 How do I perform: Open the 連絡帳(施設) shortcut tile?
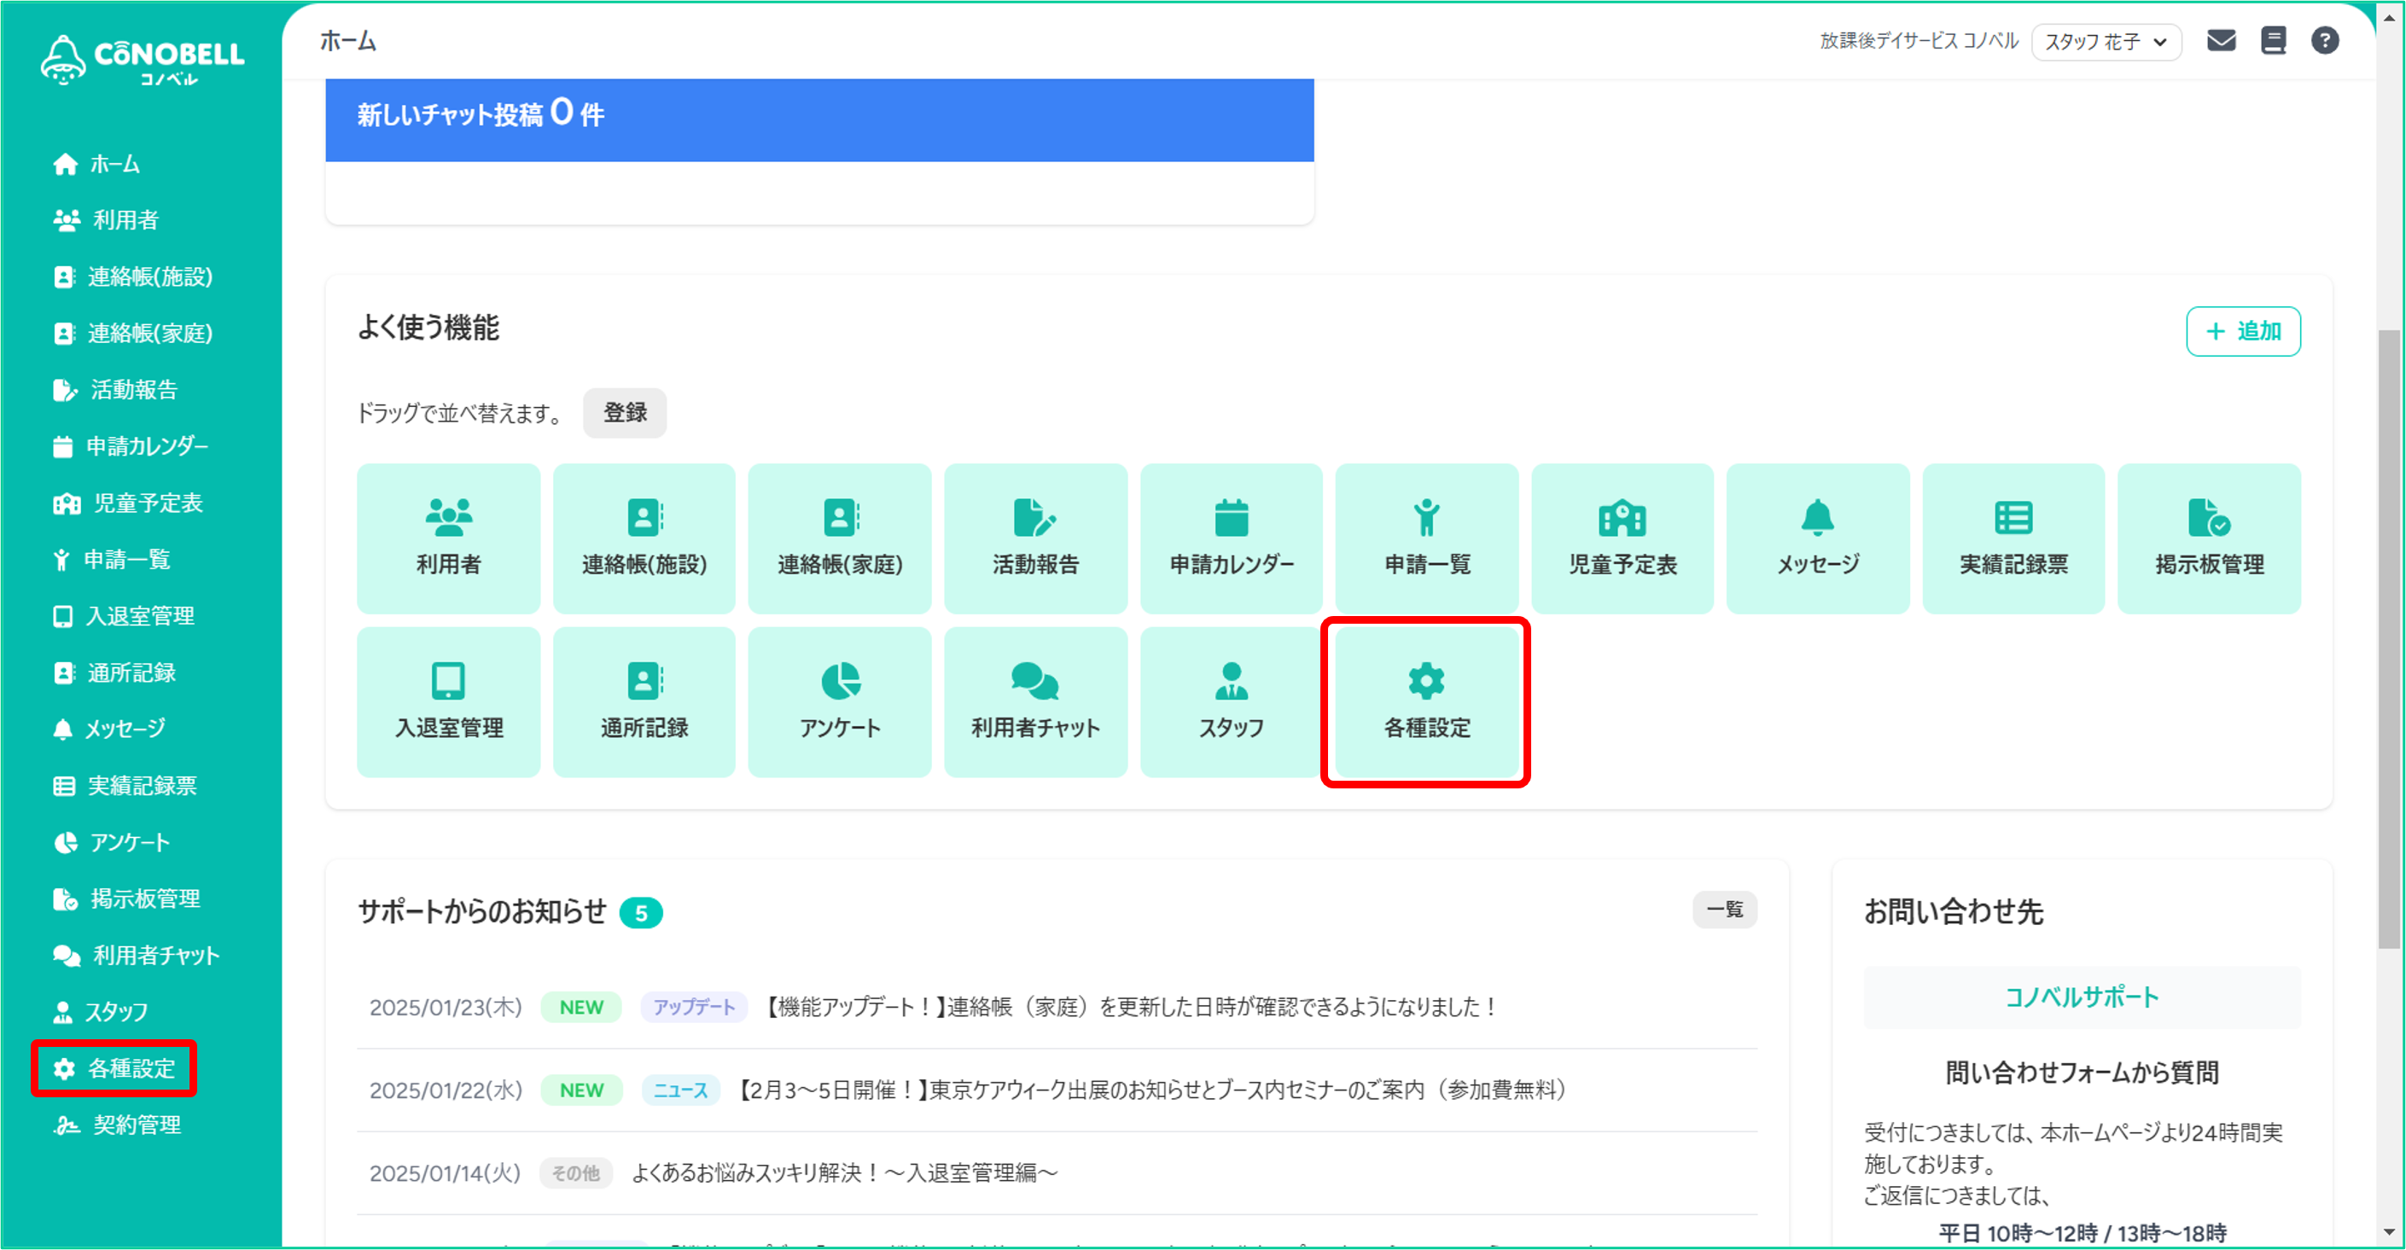[644, 538]
